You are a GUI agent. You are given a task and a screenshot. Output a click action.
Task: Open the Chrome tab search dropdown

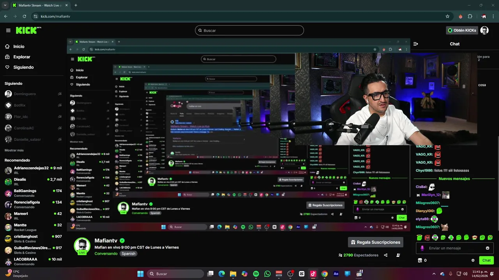pyautogui.click(x=5, y=5)
